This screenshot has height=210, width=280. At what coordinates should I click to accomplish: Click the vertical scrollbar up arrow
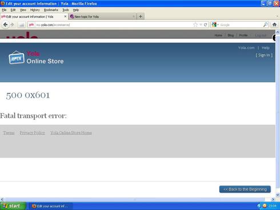pos(278,32)
